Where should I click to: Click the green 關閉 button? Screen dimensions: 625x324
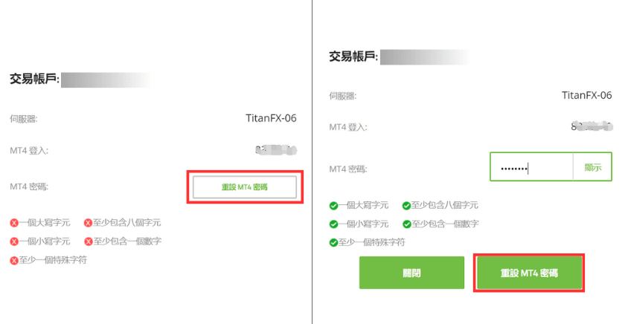(411, 273)
